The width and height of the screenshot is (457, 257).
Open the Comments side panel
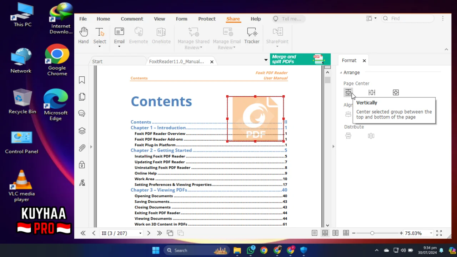click(x=82, y=114)
